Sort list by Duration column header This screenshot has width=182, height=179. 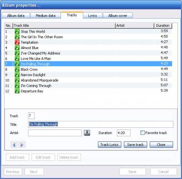(163, 25)
